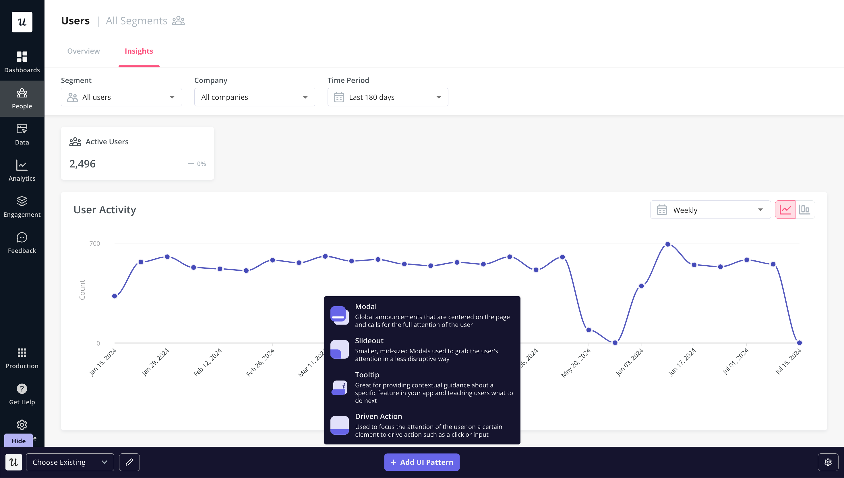This screenshot has height=478, width=844.
Task: Switch to the Overview tab
Action: coord(83,51)
